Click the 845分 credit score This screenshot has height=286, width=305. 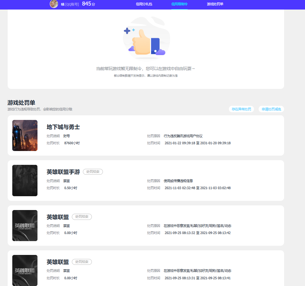pos(88,4)
